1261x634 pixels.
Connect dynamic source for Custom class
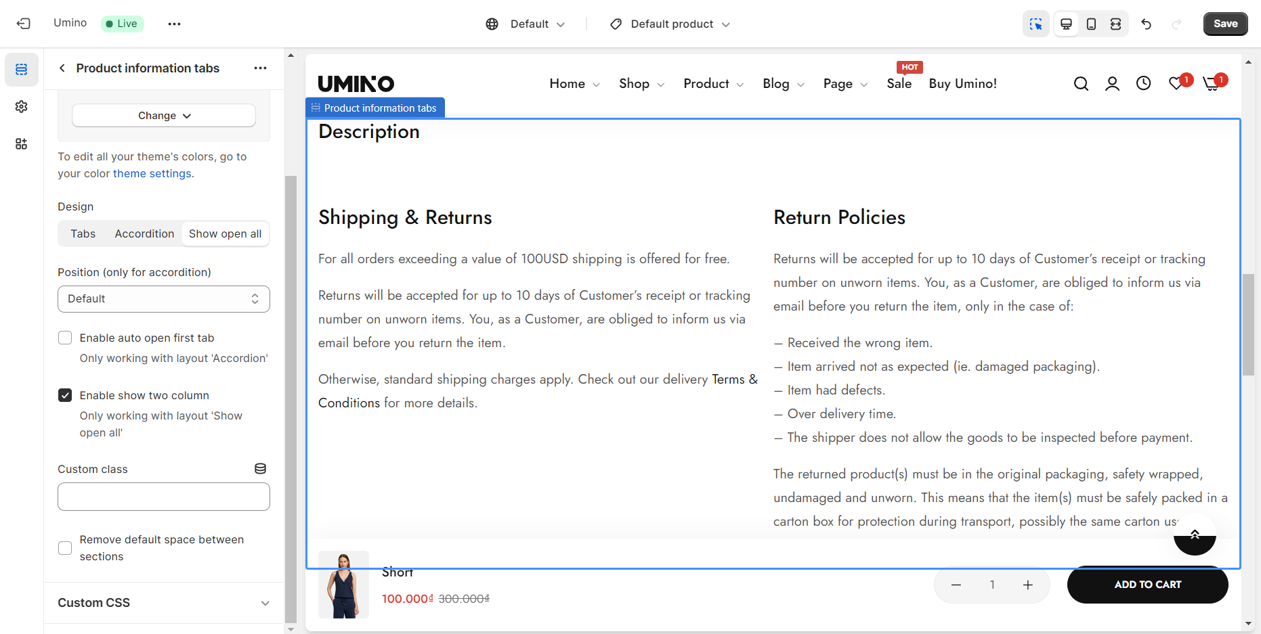260,469
